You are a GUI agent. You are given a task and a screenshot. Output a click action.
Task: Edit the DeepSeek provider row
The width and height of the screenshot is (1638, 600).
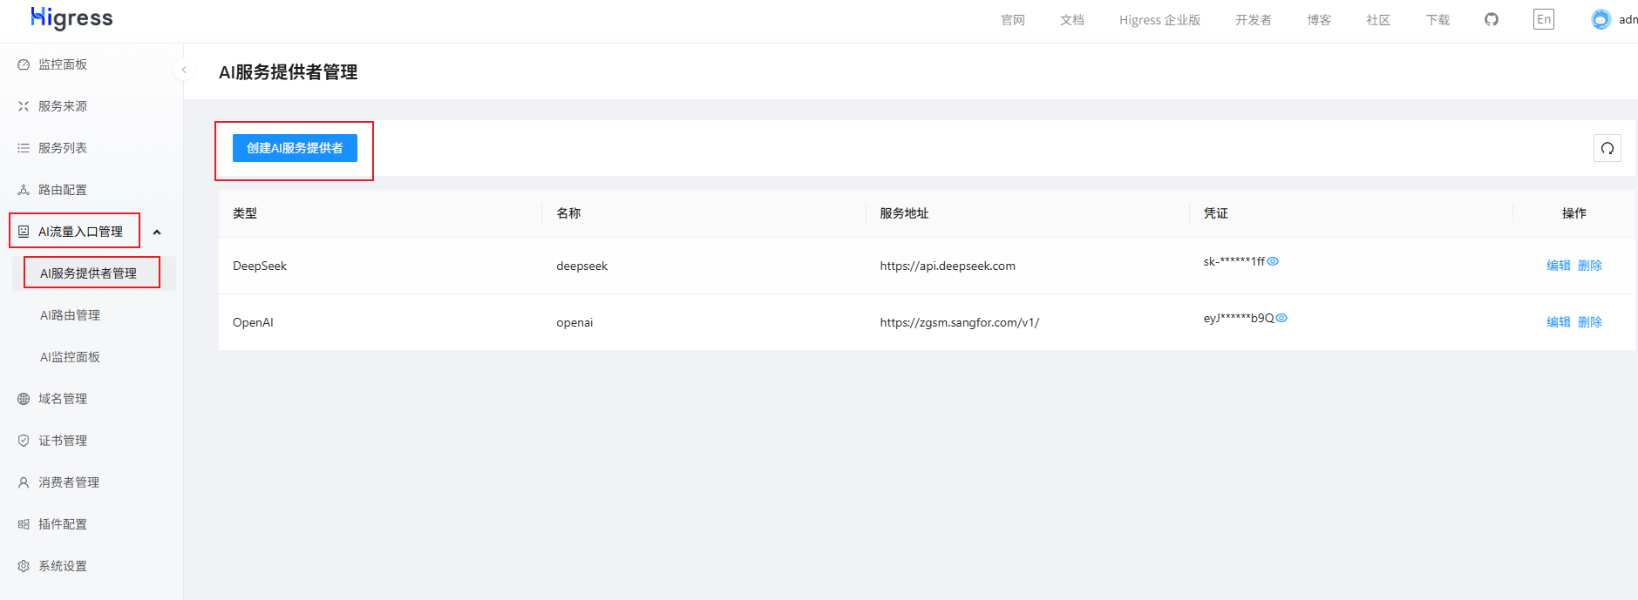coord(1558,266)
